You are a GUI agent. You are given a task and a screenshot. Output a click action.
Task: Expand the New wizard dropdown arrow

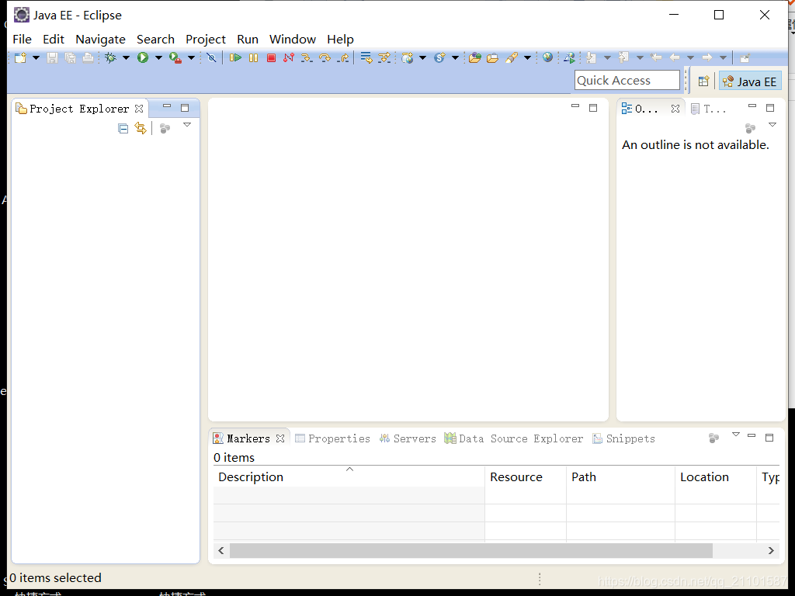pos(35,57)
